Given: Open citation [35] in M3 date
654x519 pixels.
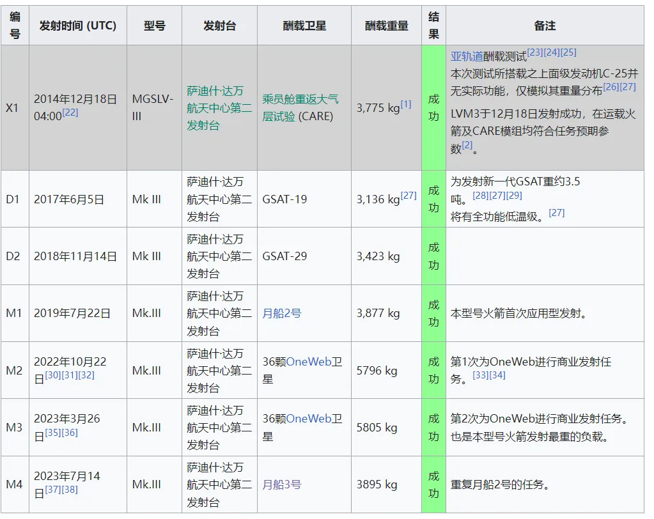Looking at the screenshot, I should 53,433.
